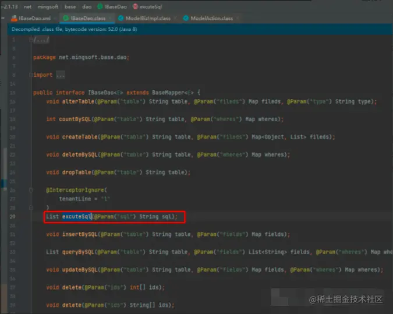Expand the folded import block gutter marker

pos(31,75)
